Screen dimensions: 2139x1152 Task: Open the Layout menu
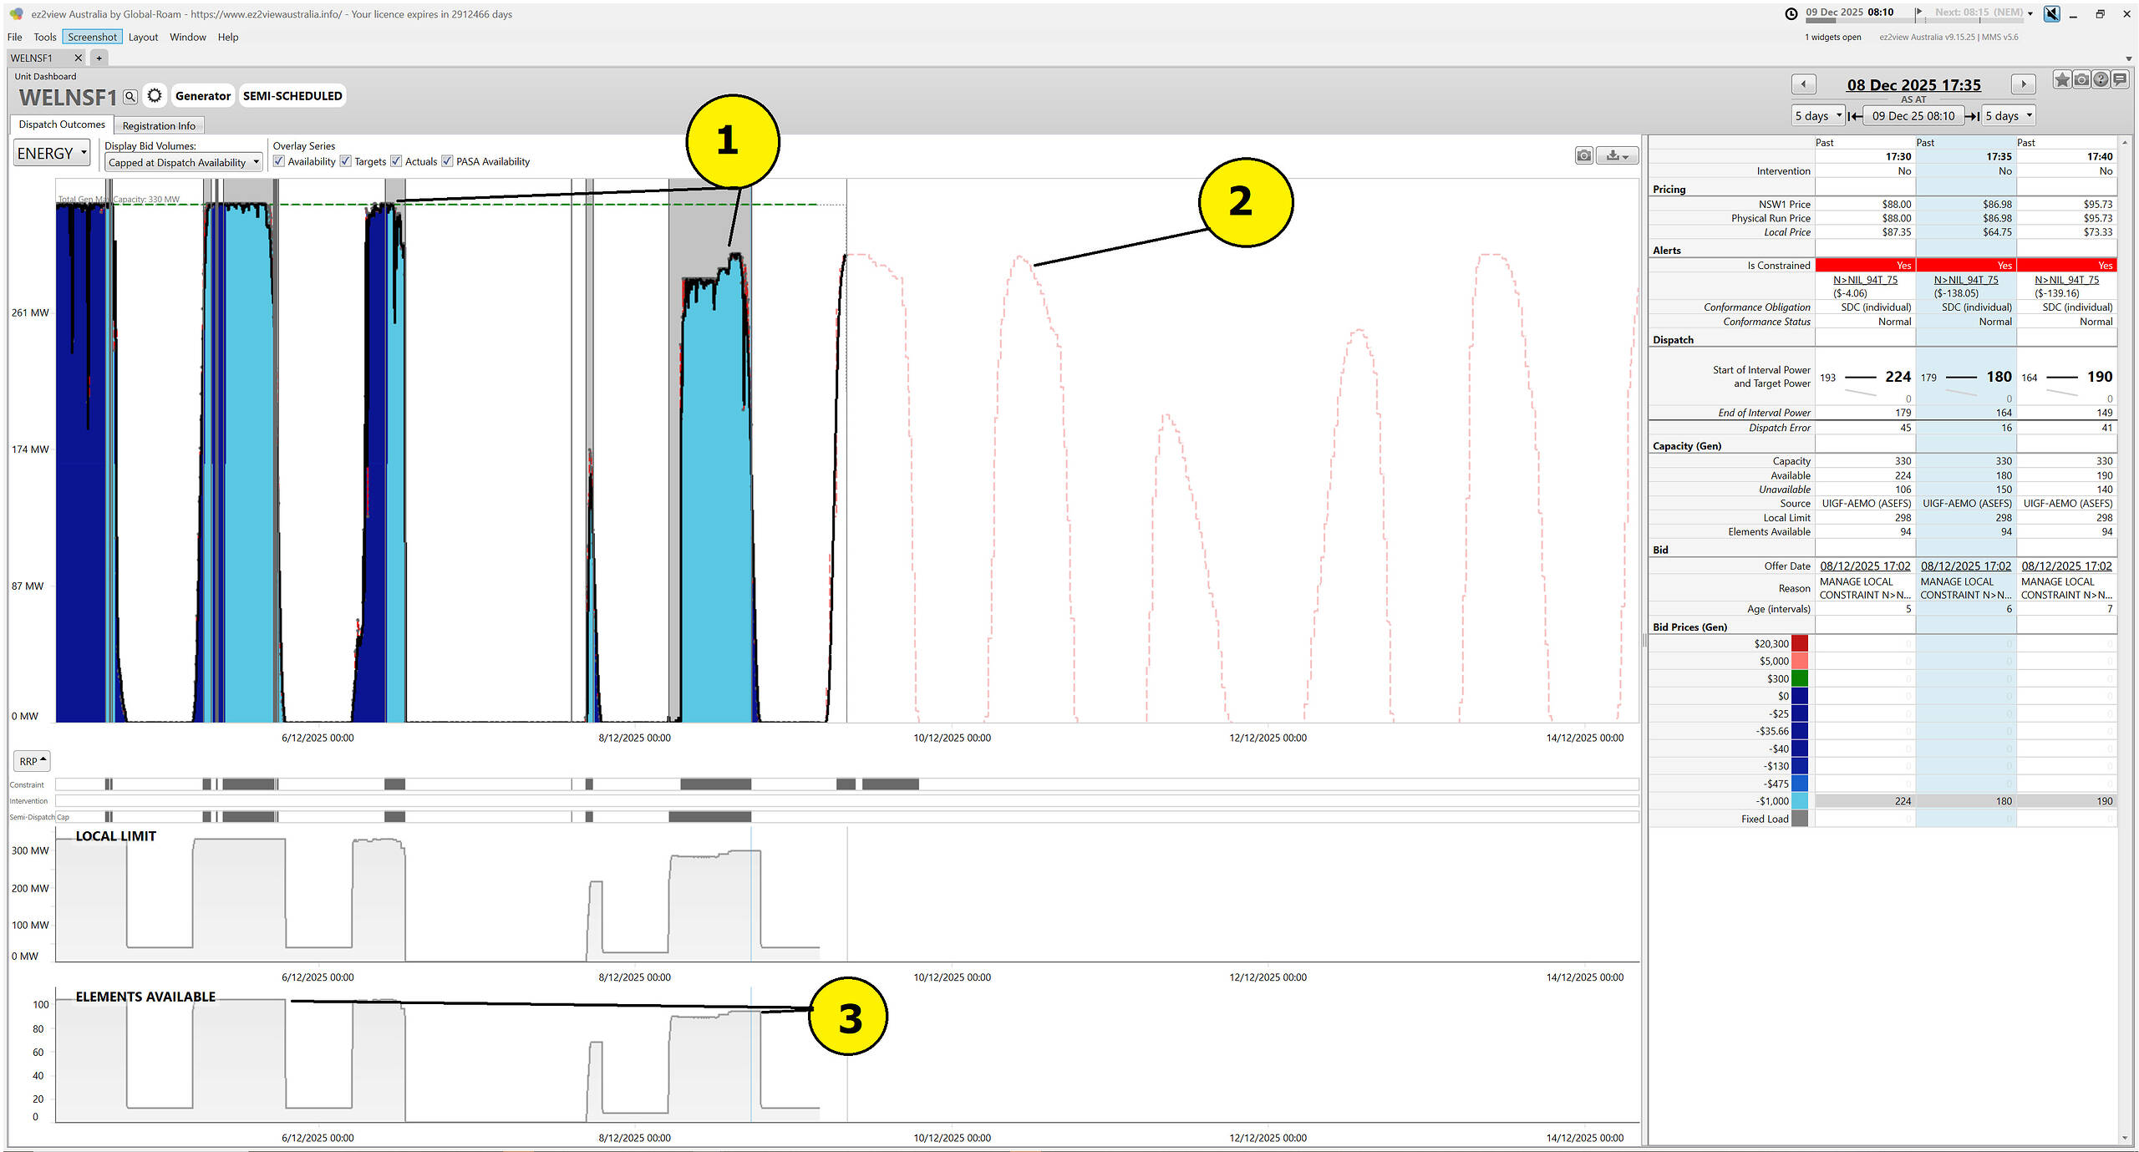click(x=143, y=37)
